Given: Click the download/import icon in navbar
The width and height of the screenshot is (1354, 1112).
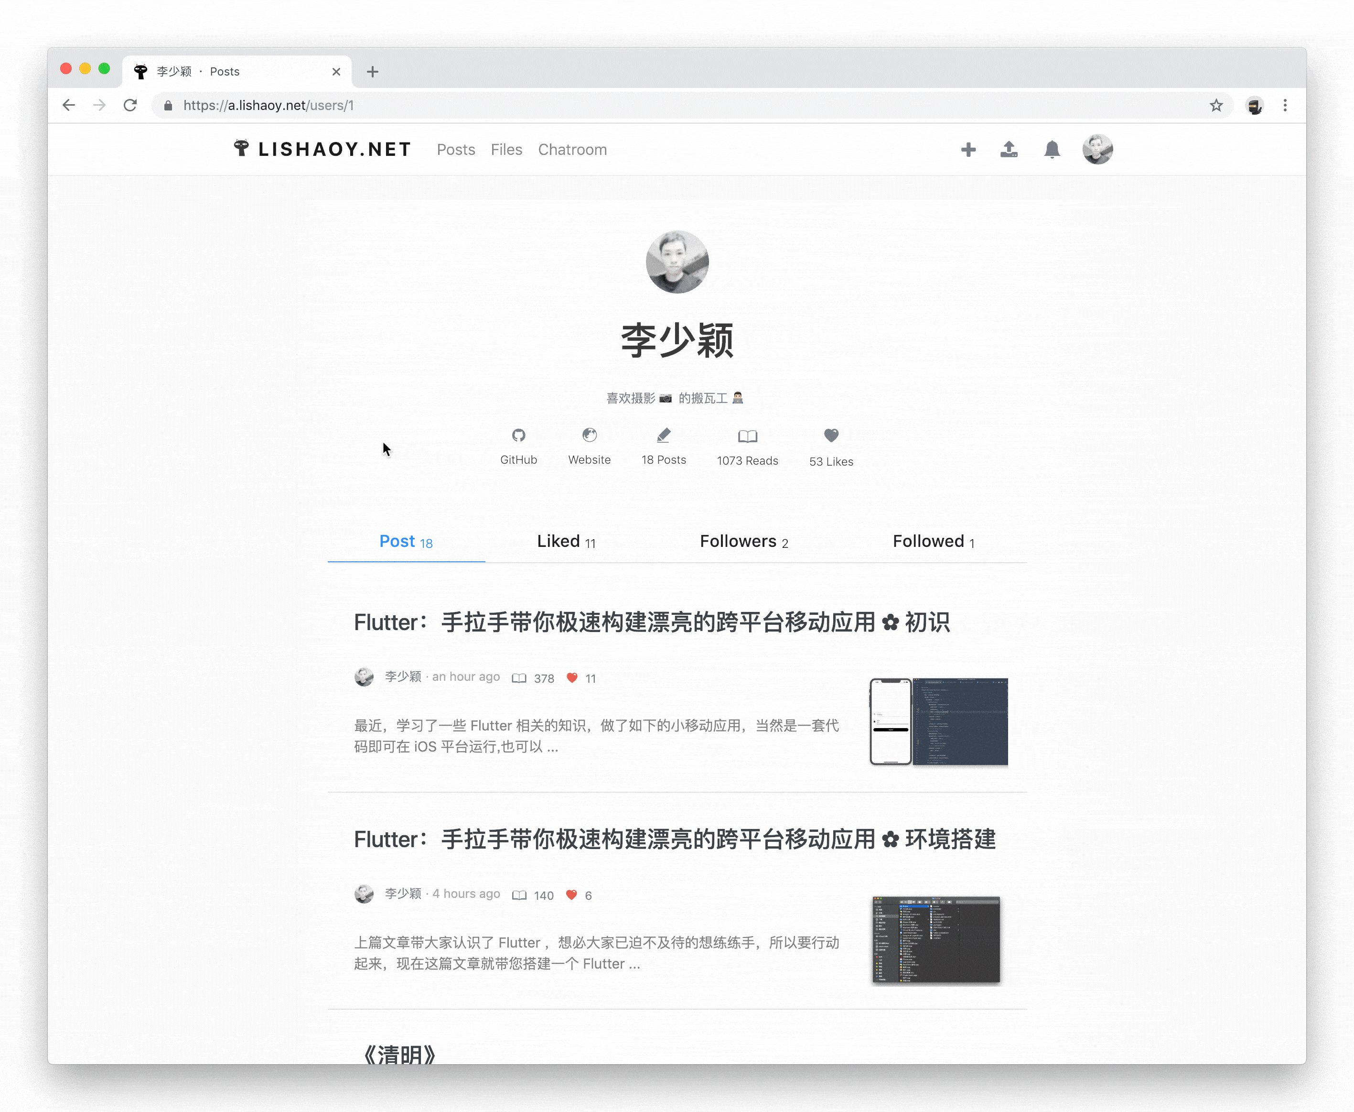Looking at the screenshot, I should (1009, 150).
